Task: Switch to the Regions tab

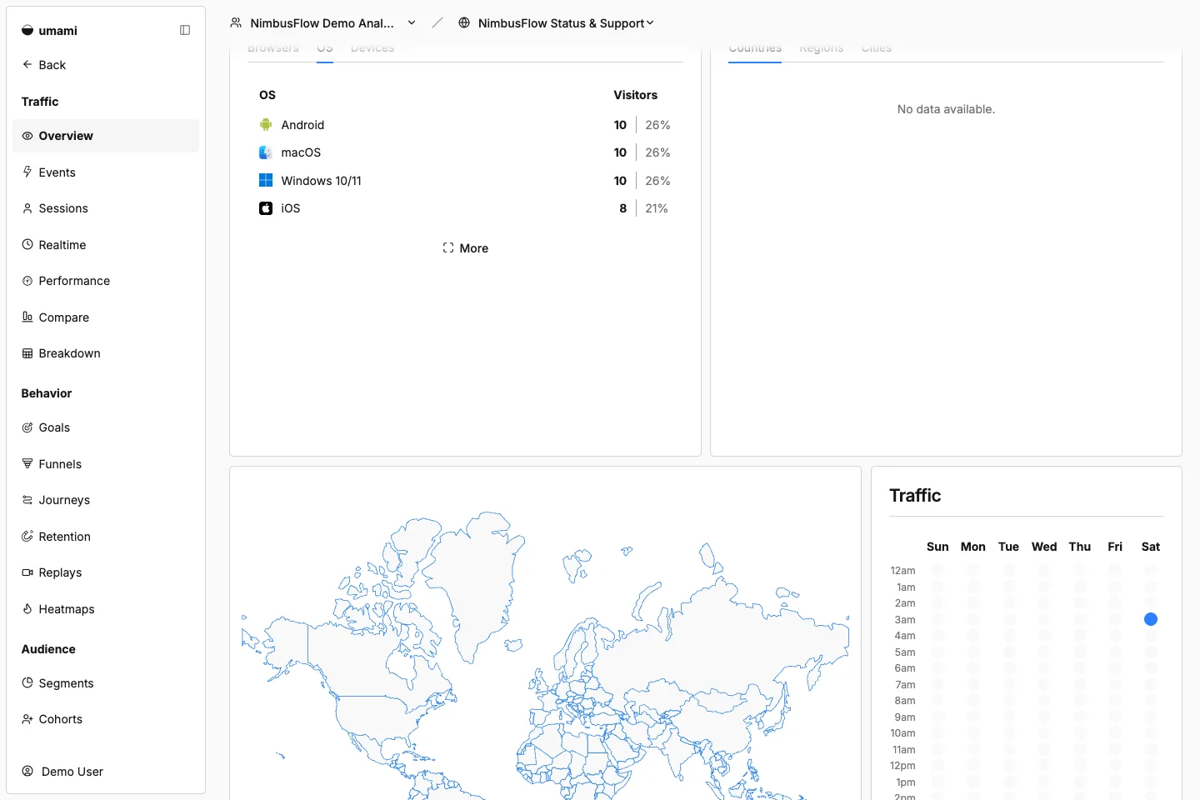Action: click(x=822, y=48)
